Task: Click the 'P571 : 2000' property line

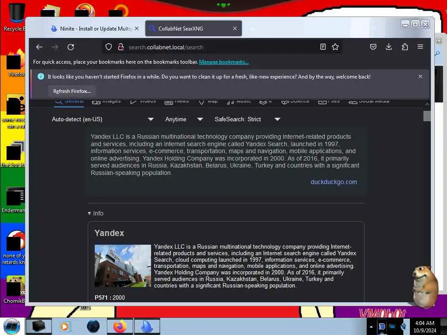Action: [x=110, y=297]
